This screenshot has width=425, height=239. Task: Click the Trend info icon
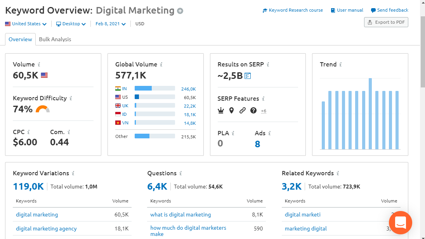340,64
